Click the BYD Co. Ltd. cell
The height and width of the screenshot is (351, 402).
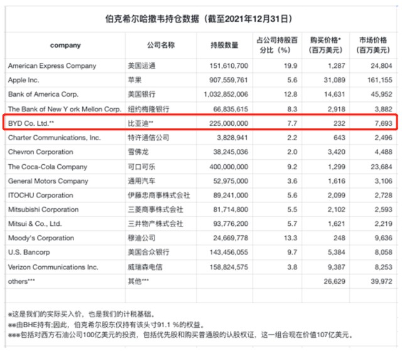click(31, 123)
